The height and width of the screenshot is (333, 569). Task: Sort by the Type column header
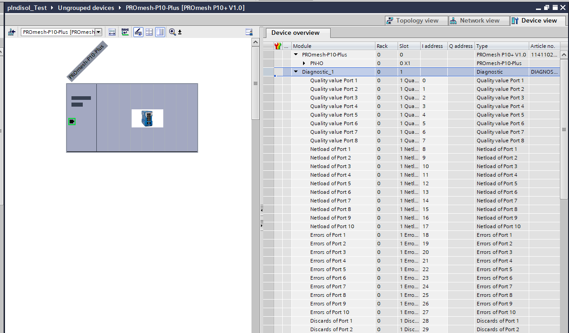pos(502,46)
